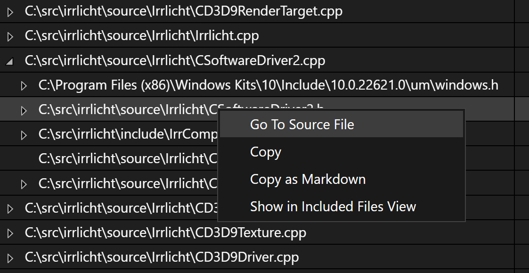Expand the top-level node above CD3D9Texture.cpp

click(x=10, y=208)
